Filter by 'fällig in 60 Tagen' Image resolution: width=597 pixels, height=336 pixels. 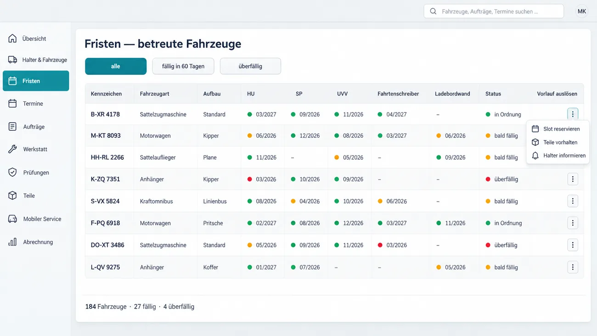coord(183,66)
